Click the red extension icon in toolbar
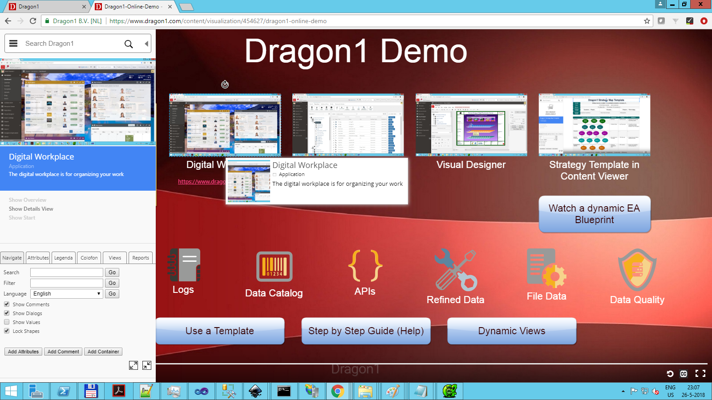The height and width of the screenshot is (400, 712). 704,21
